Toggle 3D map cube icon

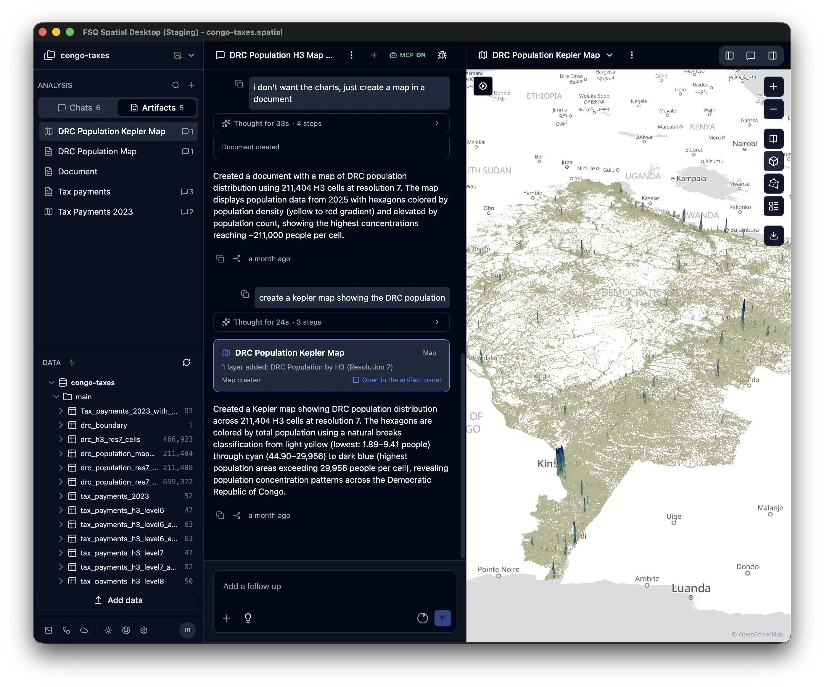773,161
